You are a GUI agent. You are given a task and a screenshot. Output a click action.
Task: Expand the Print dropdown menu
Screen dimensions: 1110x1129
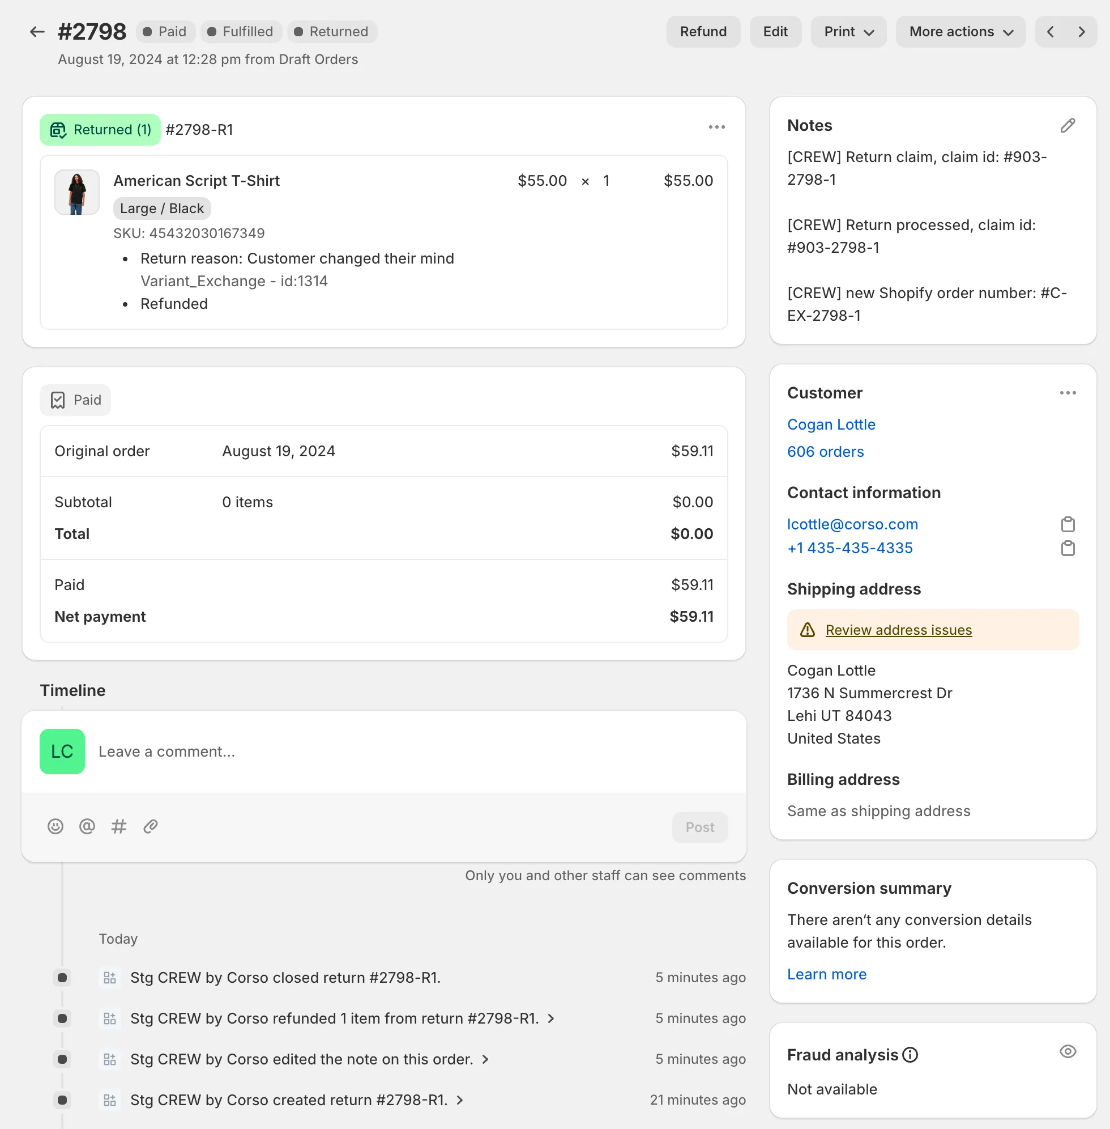850,32
